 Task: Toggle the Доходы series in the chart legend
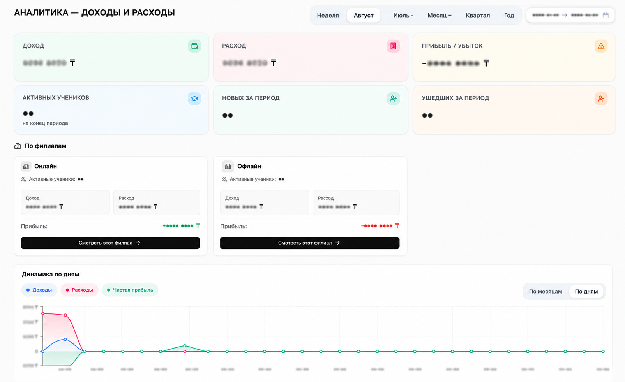[x=39, y=290]
